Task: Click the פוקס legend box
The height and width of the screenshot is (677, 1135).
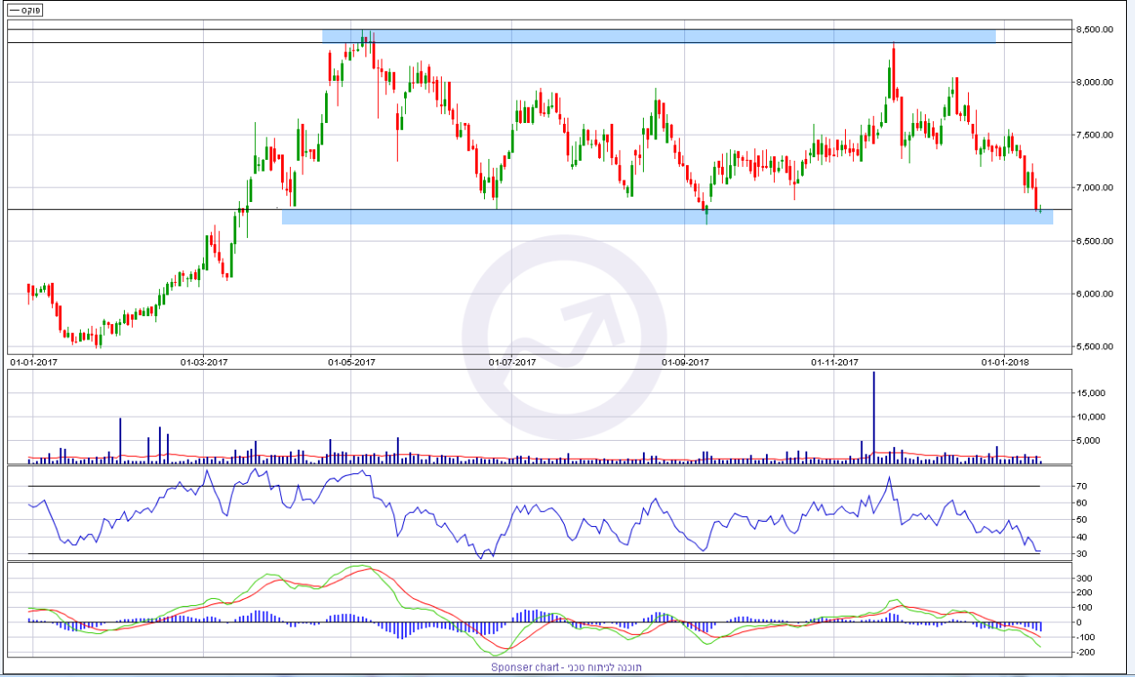Action: tap(26, 10)
